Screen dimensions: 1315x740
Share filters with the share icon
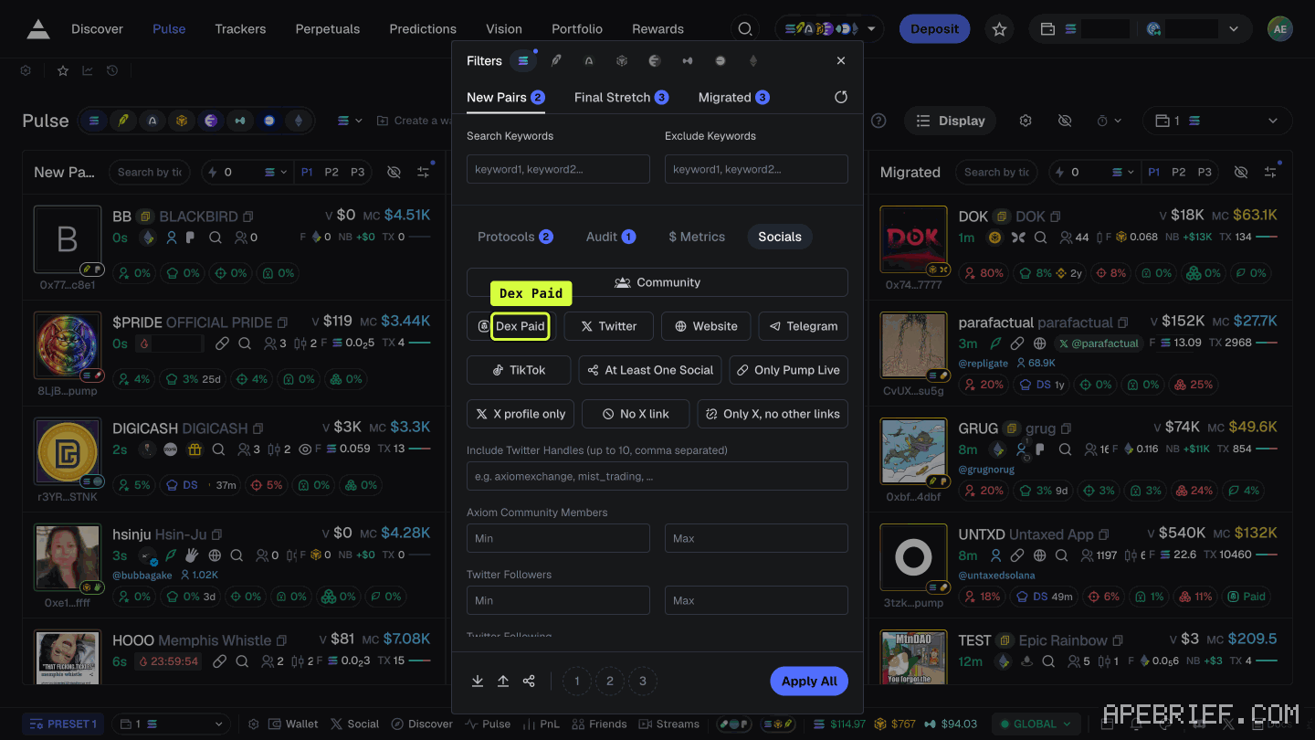tap(529, 681)
